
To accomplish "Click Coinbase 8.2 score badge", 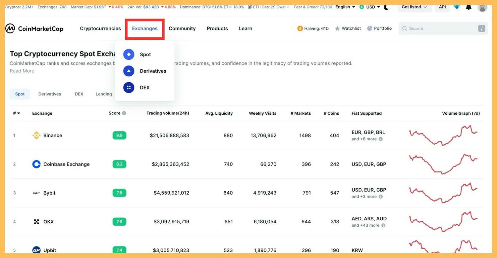I will point(119,164).
